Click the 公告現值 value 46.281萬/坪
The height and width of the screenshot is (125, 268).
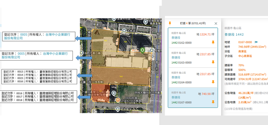(246, 93)
